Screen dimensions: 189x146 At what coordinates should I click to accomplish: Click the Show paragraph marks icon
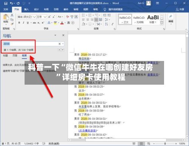(x=112, y=24)
